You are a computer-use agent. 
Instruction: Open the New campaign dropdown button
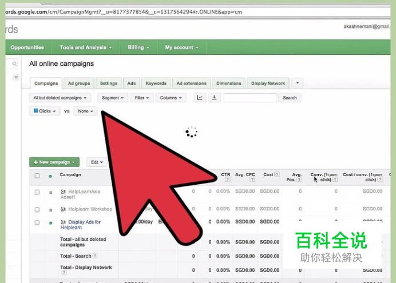click(x=54, y=162)
